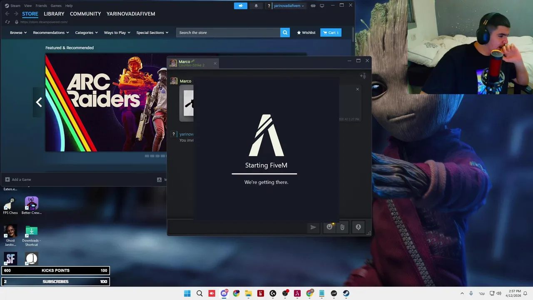Switch the Hebrew input language indicator
Image resolution: width=533 pixels, height=300 pixels.
pos(482,294)
